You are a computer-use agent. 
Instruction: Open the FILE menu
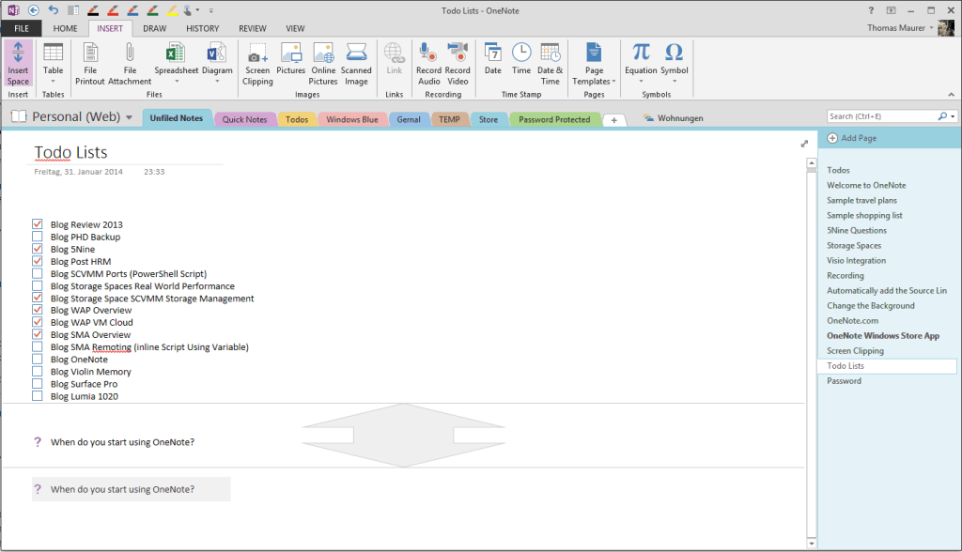pos(22,28)
